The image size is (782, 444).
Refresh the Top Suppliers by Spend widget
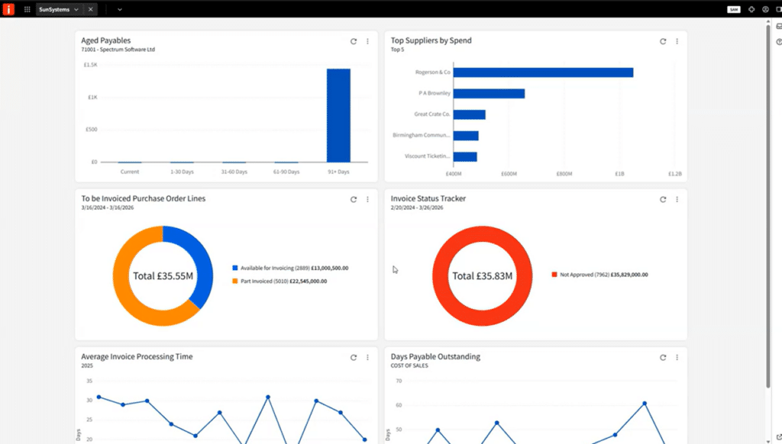click(x=663, y=41)
